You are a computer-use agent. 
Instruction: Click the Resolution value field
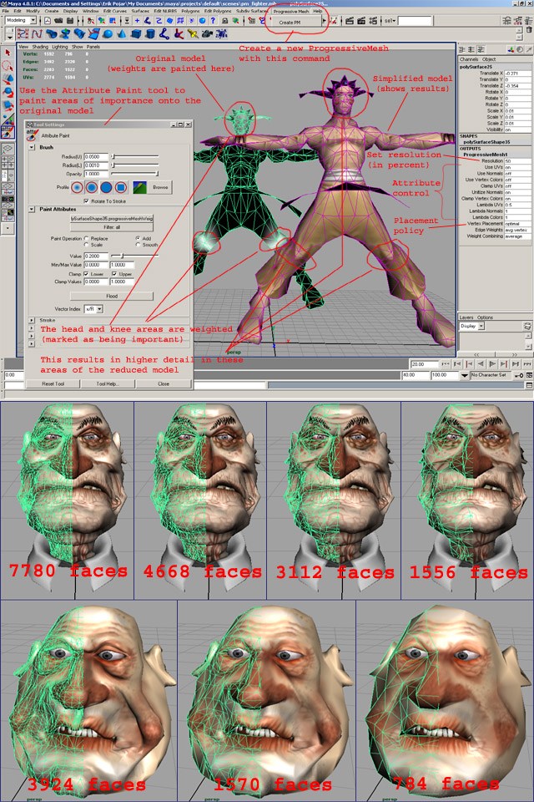[517, 161]
